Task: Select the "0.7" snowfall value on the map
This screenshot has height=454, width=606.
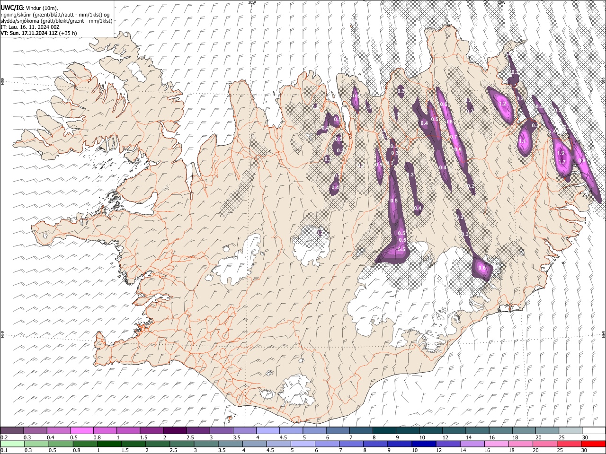Action: tap(454, 137)
